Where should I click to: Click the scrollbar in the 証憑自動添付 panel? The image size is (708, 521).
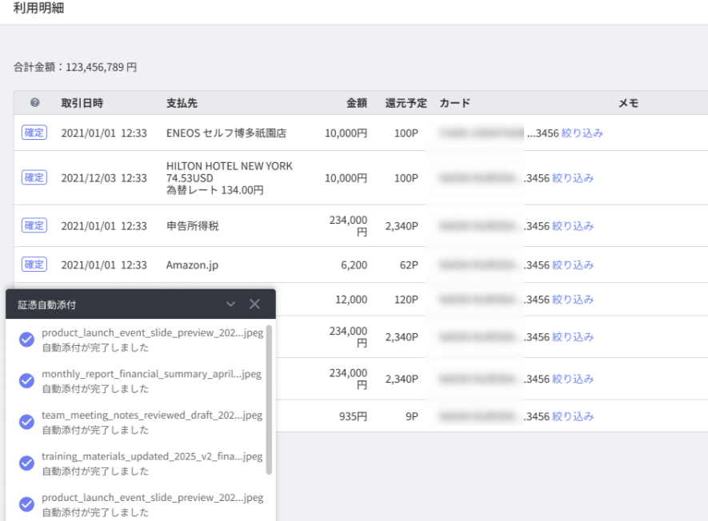[269, 400]
